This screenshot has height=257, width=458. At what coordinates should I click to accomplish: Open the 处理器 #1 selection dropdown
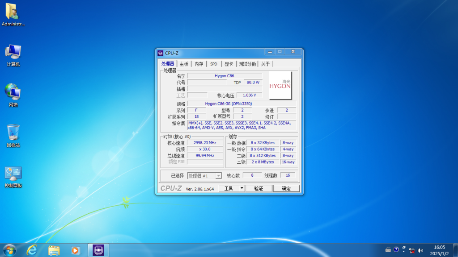point(218,175)
